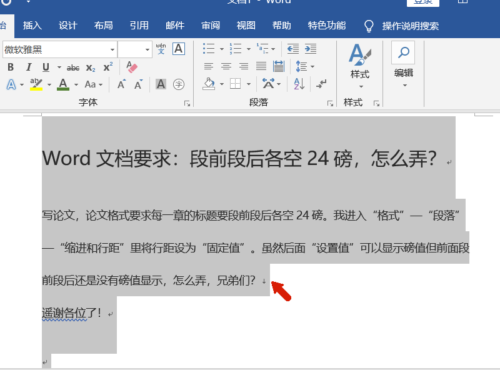Apply yellow text highlight color
The image size is (500, 375).
coord(36,84)
